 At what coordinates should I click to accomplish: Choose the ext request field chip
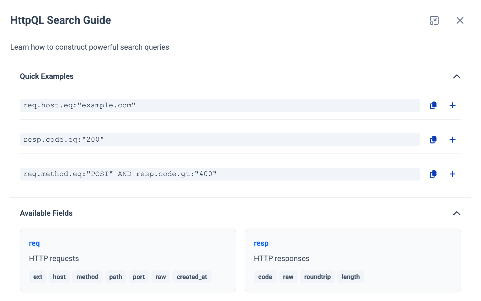click(38, 277)
